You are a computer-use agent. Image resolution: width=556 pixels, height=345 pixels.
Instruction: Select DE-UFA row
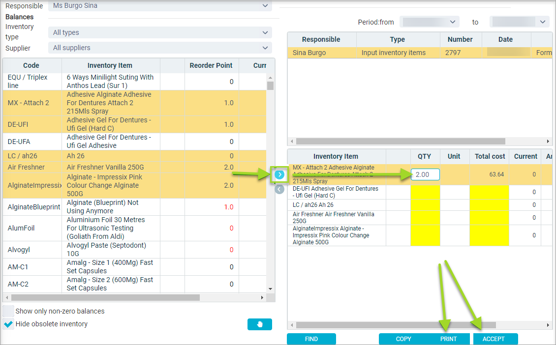tap(134, 142)
